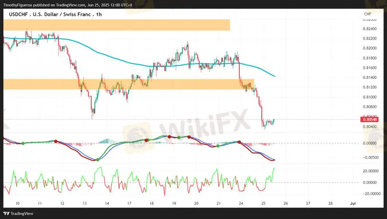Click the 0.81400 price axis label
This screenshot has height=219, width=387.
370,78
